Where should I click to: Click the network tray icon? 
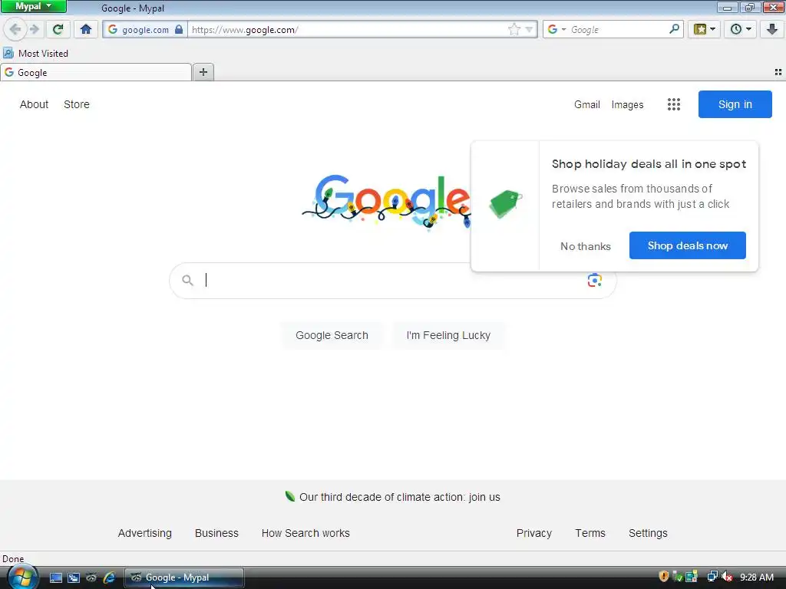tap(712, 577)
